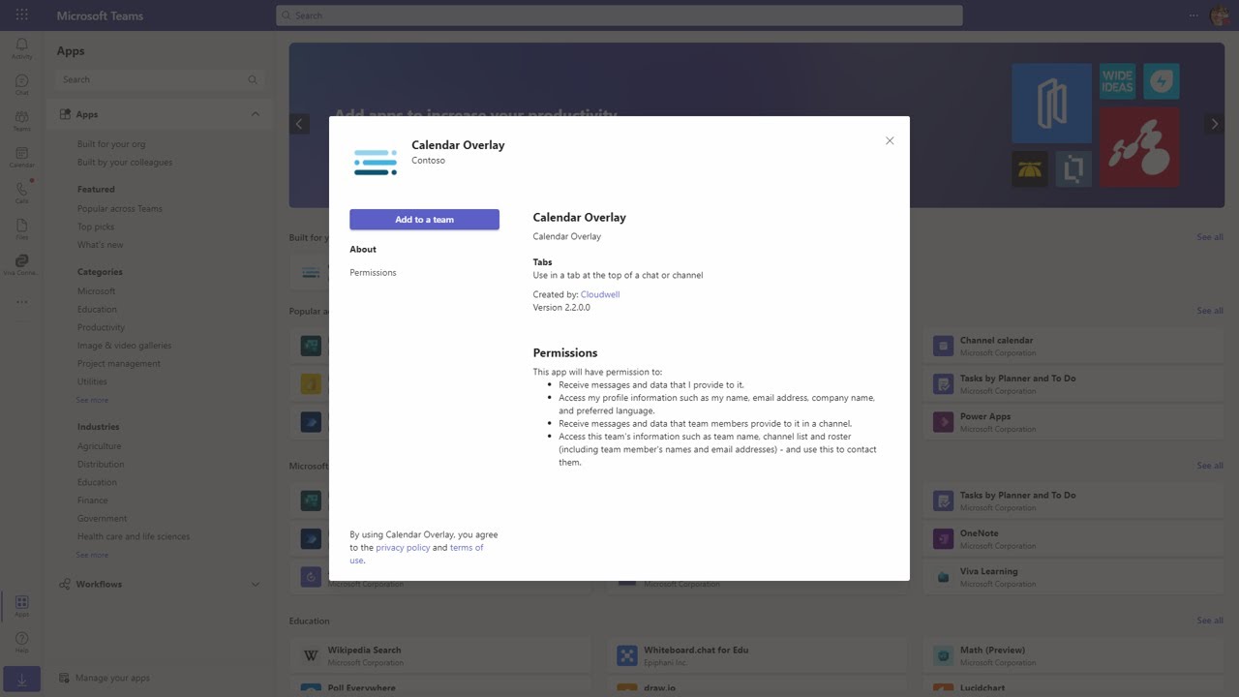Image resolution: width=1239 pixels, height=697 pixels.
Task: Select the Productivity category
Action: 102,327
